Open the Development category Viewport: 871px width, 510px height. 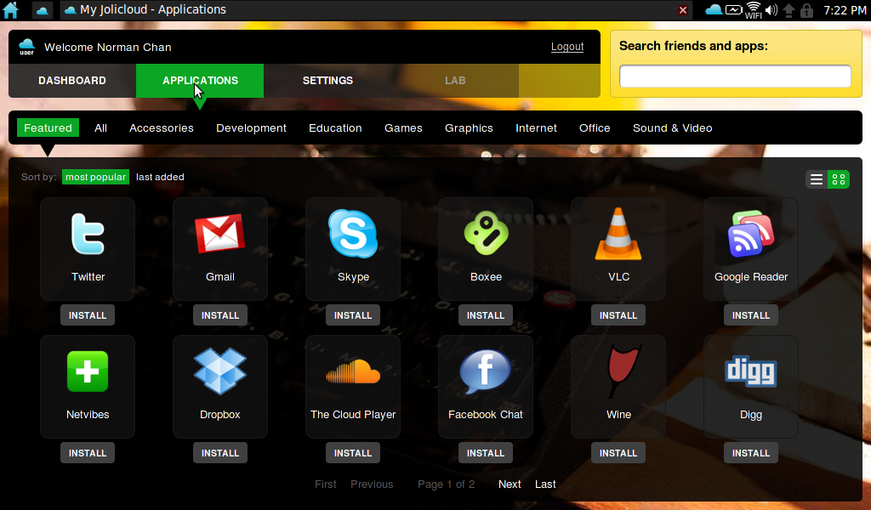tap(251, 127)
